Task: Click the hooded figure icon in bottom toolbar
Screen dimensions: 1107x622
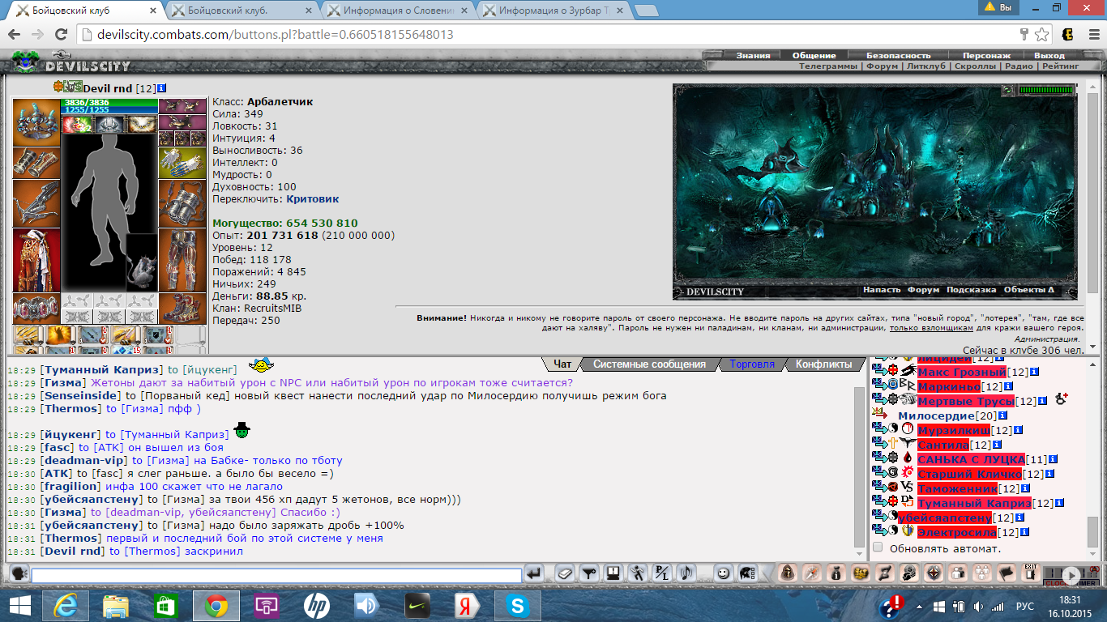Action: pos(788,573)
